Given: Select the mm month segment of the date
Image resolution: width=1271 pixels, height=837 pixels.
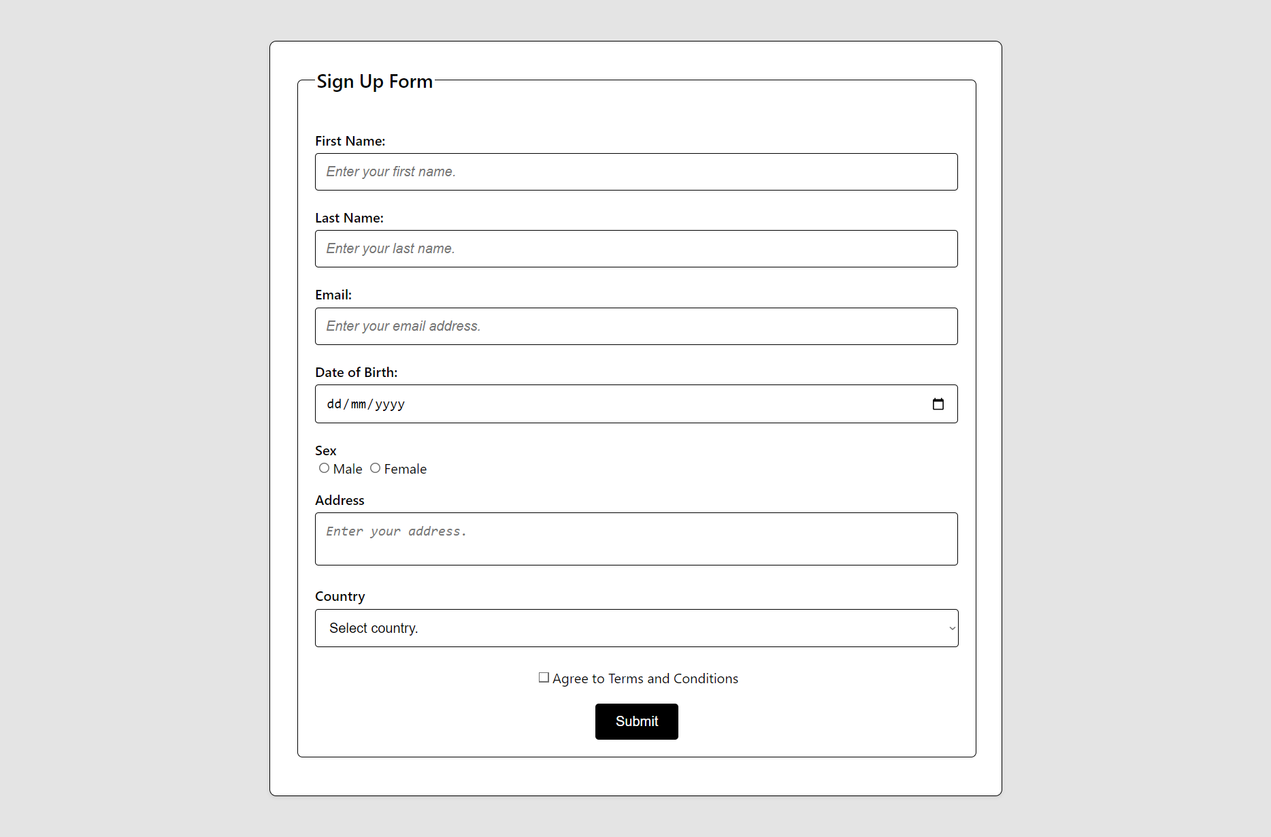Looking at the screenshot, I should tap(359, 404).
